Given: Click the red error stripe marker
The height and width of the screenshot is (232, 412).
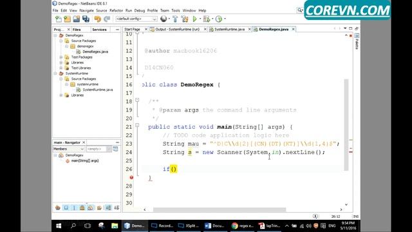Looking at the screenshot, I should [x=351, y=152].
